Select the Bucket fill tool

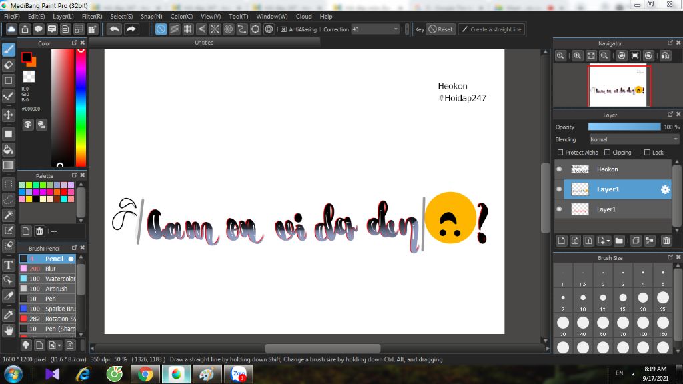coord(9,149)
